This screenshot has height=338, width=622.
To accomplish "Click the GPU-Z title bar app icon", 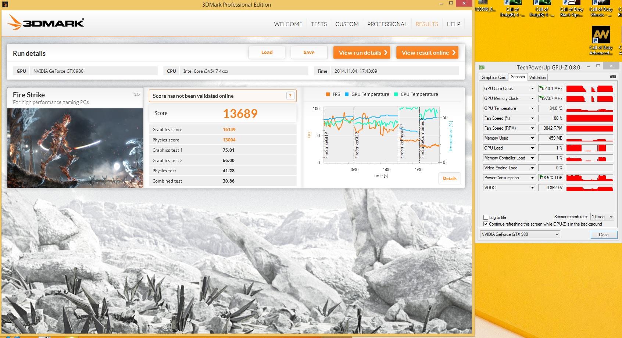I will [x=482, y=67].
